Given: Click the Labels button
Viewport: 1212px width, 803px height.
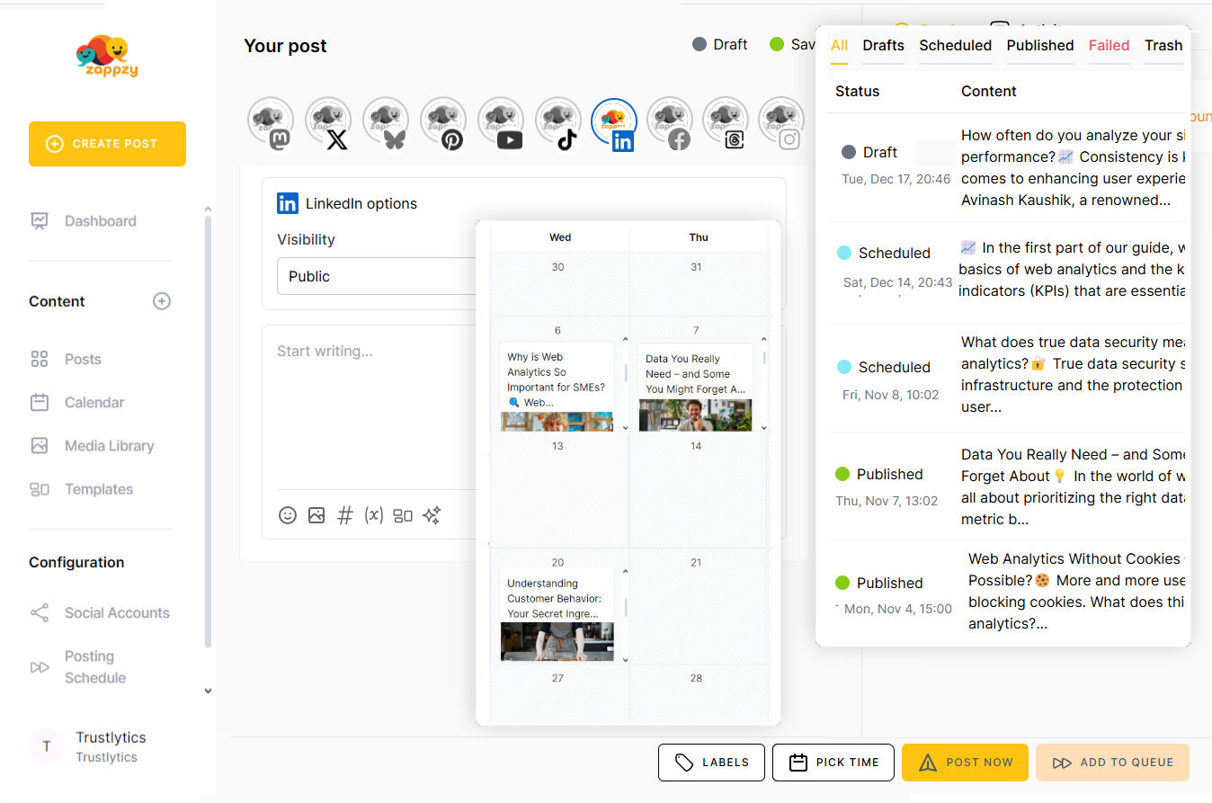Looking at the screenshot, I should (x=711, y=763).
